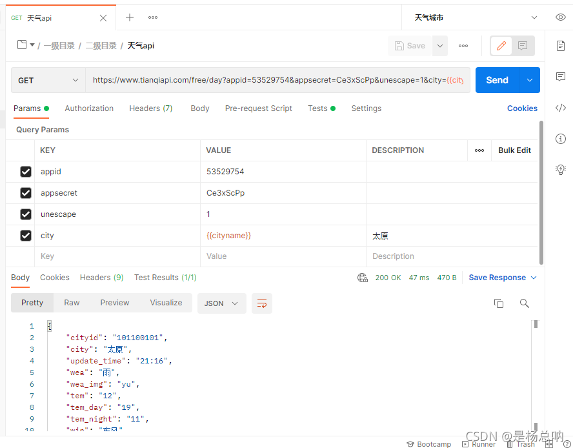The image size is (573, 448).
Task: Click the Save request button
Action: (410, 46)
